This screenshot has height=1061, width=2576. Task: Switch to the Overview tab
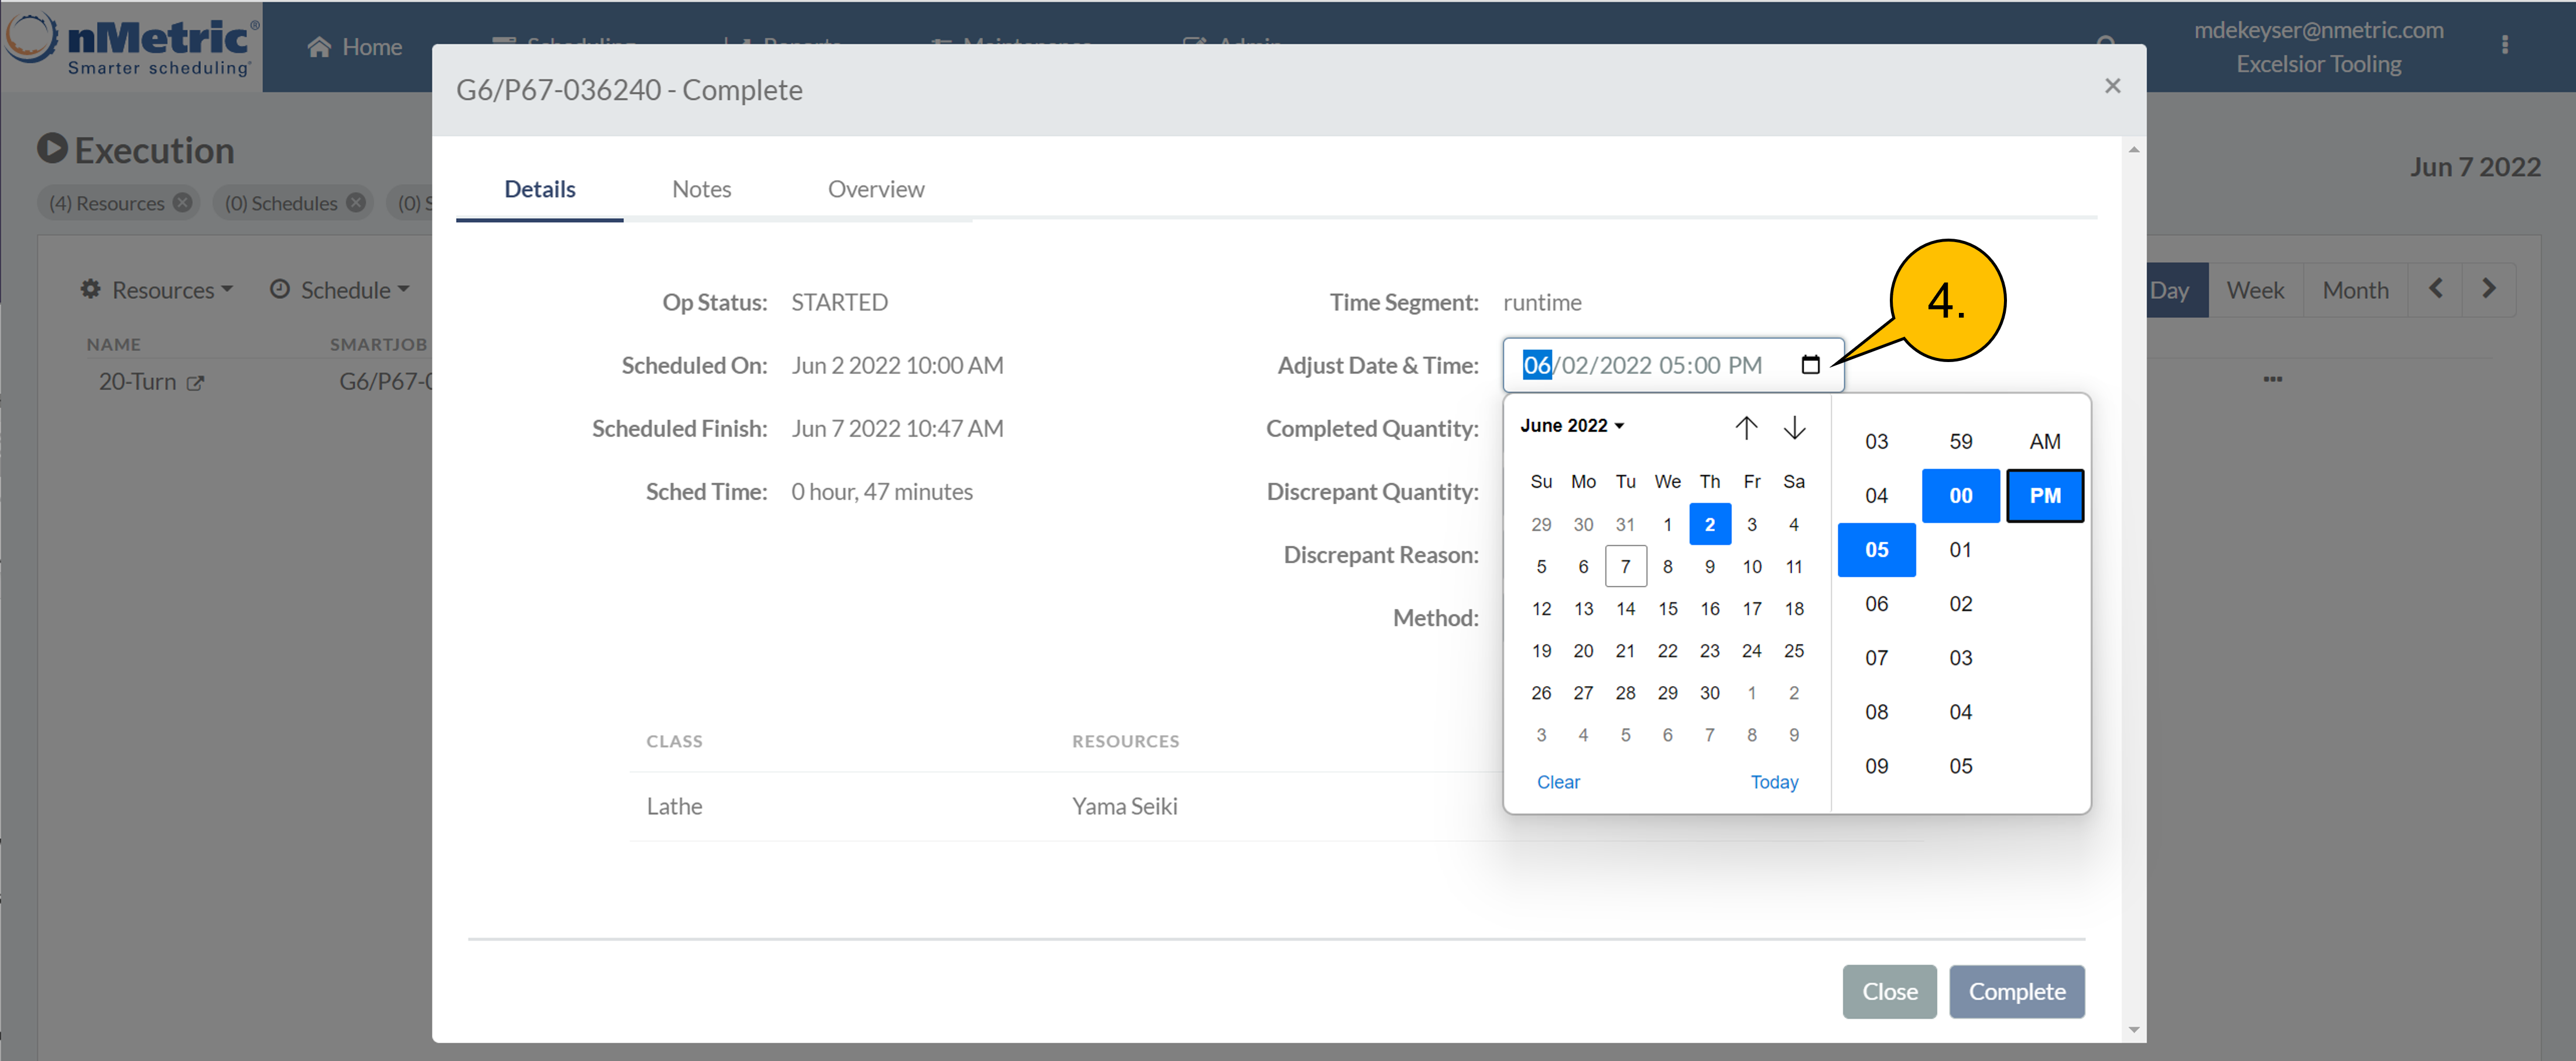coord(875,189)
